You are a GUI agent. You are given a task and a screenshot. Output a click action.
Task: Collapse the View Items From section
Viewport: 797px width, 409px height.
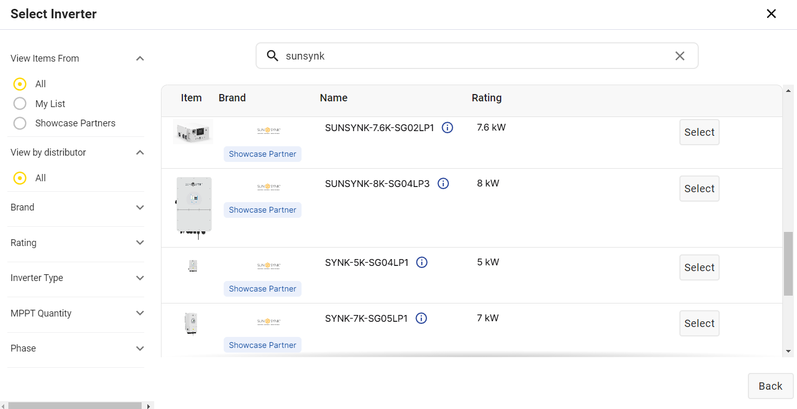point(140,59)
